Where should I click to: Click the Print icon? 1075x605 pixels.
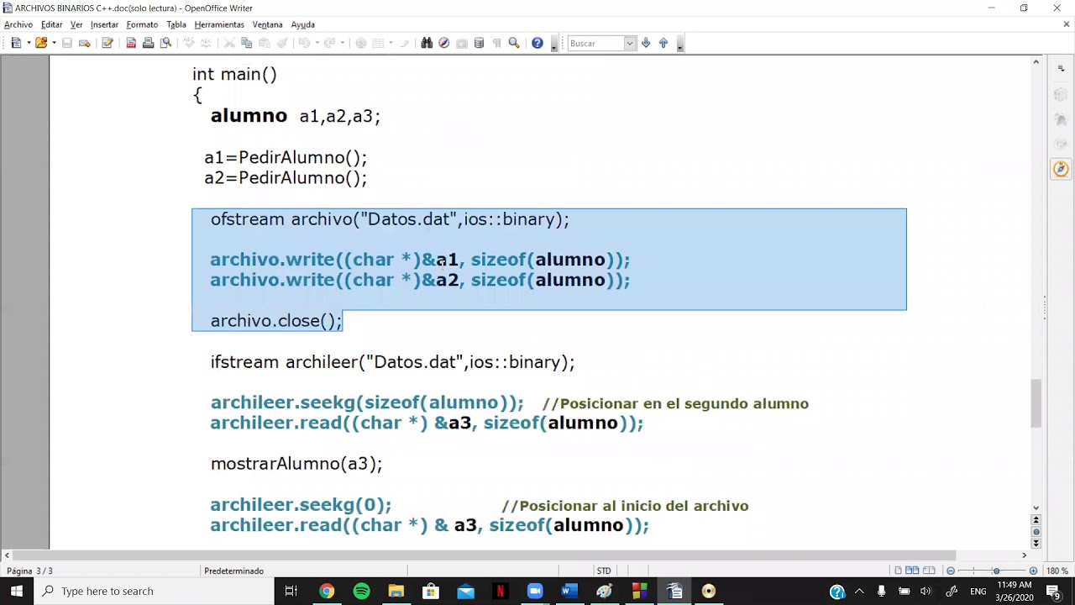click(149, 43)
